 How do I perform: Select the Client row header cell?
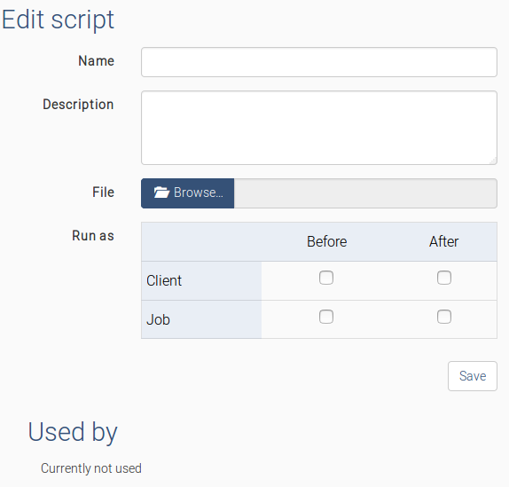tap(201, 281)
